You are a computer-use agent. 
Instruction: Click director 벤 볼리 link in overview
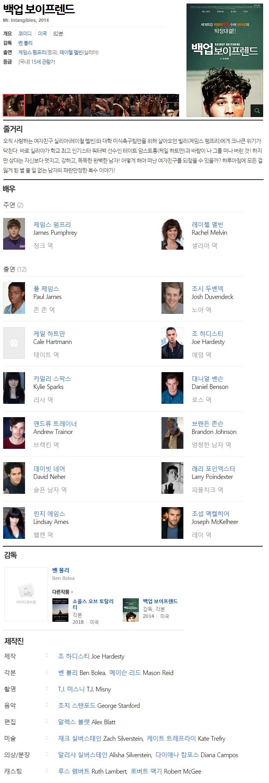[x=25, y=43]
